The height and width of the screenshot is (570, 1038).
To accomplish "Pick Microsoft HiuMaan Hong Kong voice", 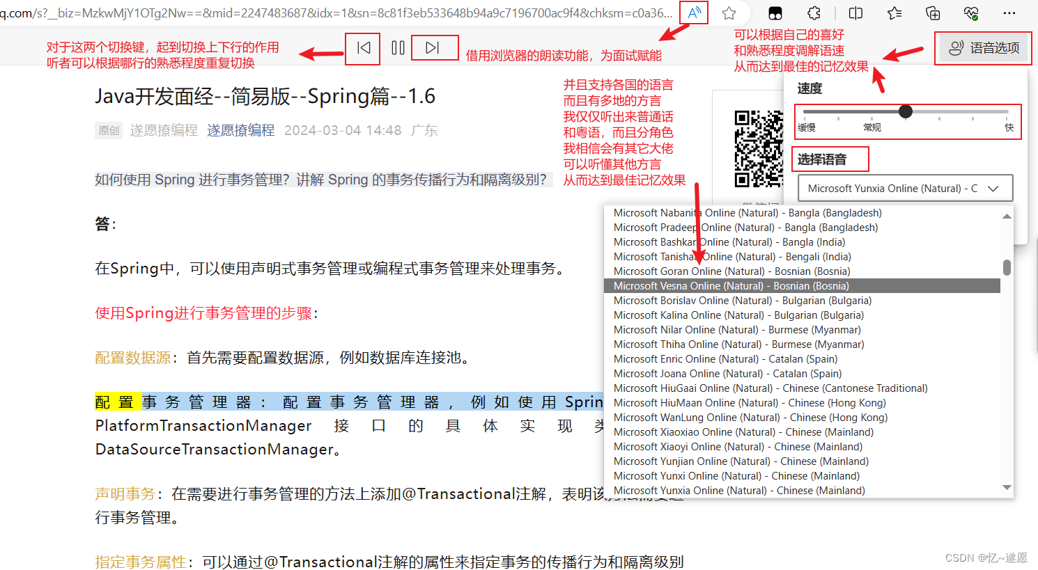I will pos(802,403).
